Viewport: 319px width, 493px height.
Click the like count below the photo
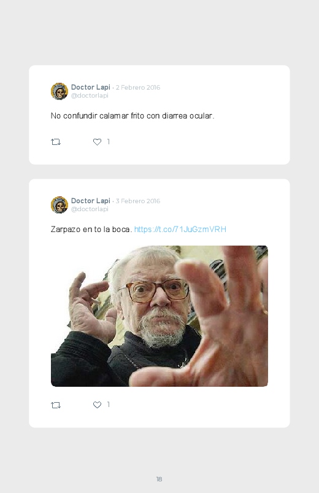coord(109,405)
